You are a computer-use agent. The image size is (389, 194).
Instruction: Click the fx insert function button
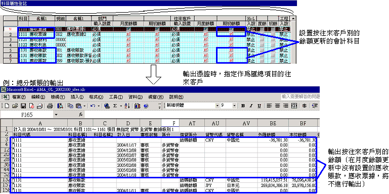[x=80, y=115]
